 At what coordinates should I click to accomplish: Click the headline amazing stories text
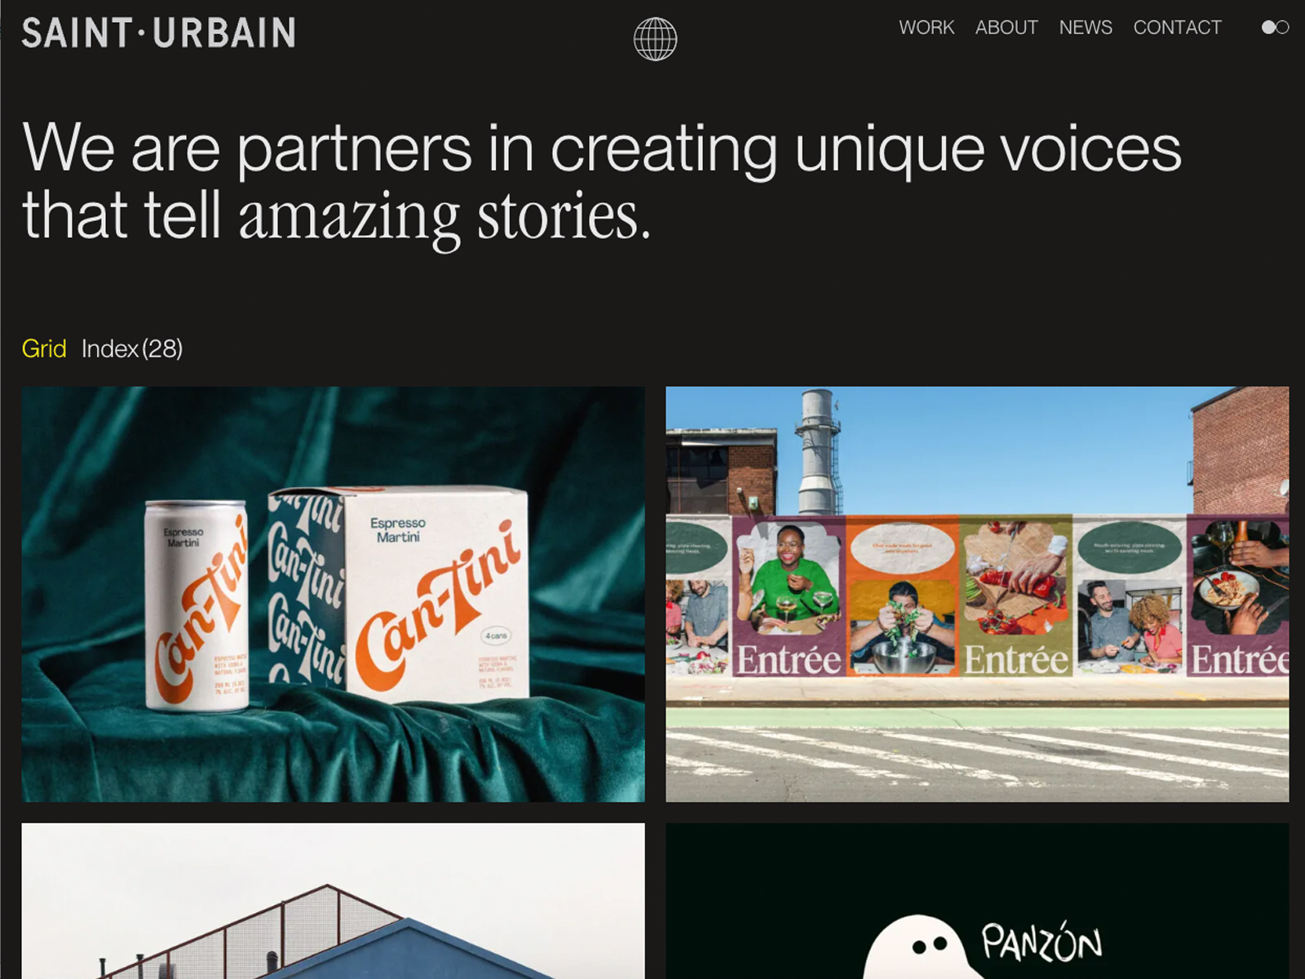tap(445, 217)
